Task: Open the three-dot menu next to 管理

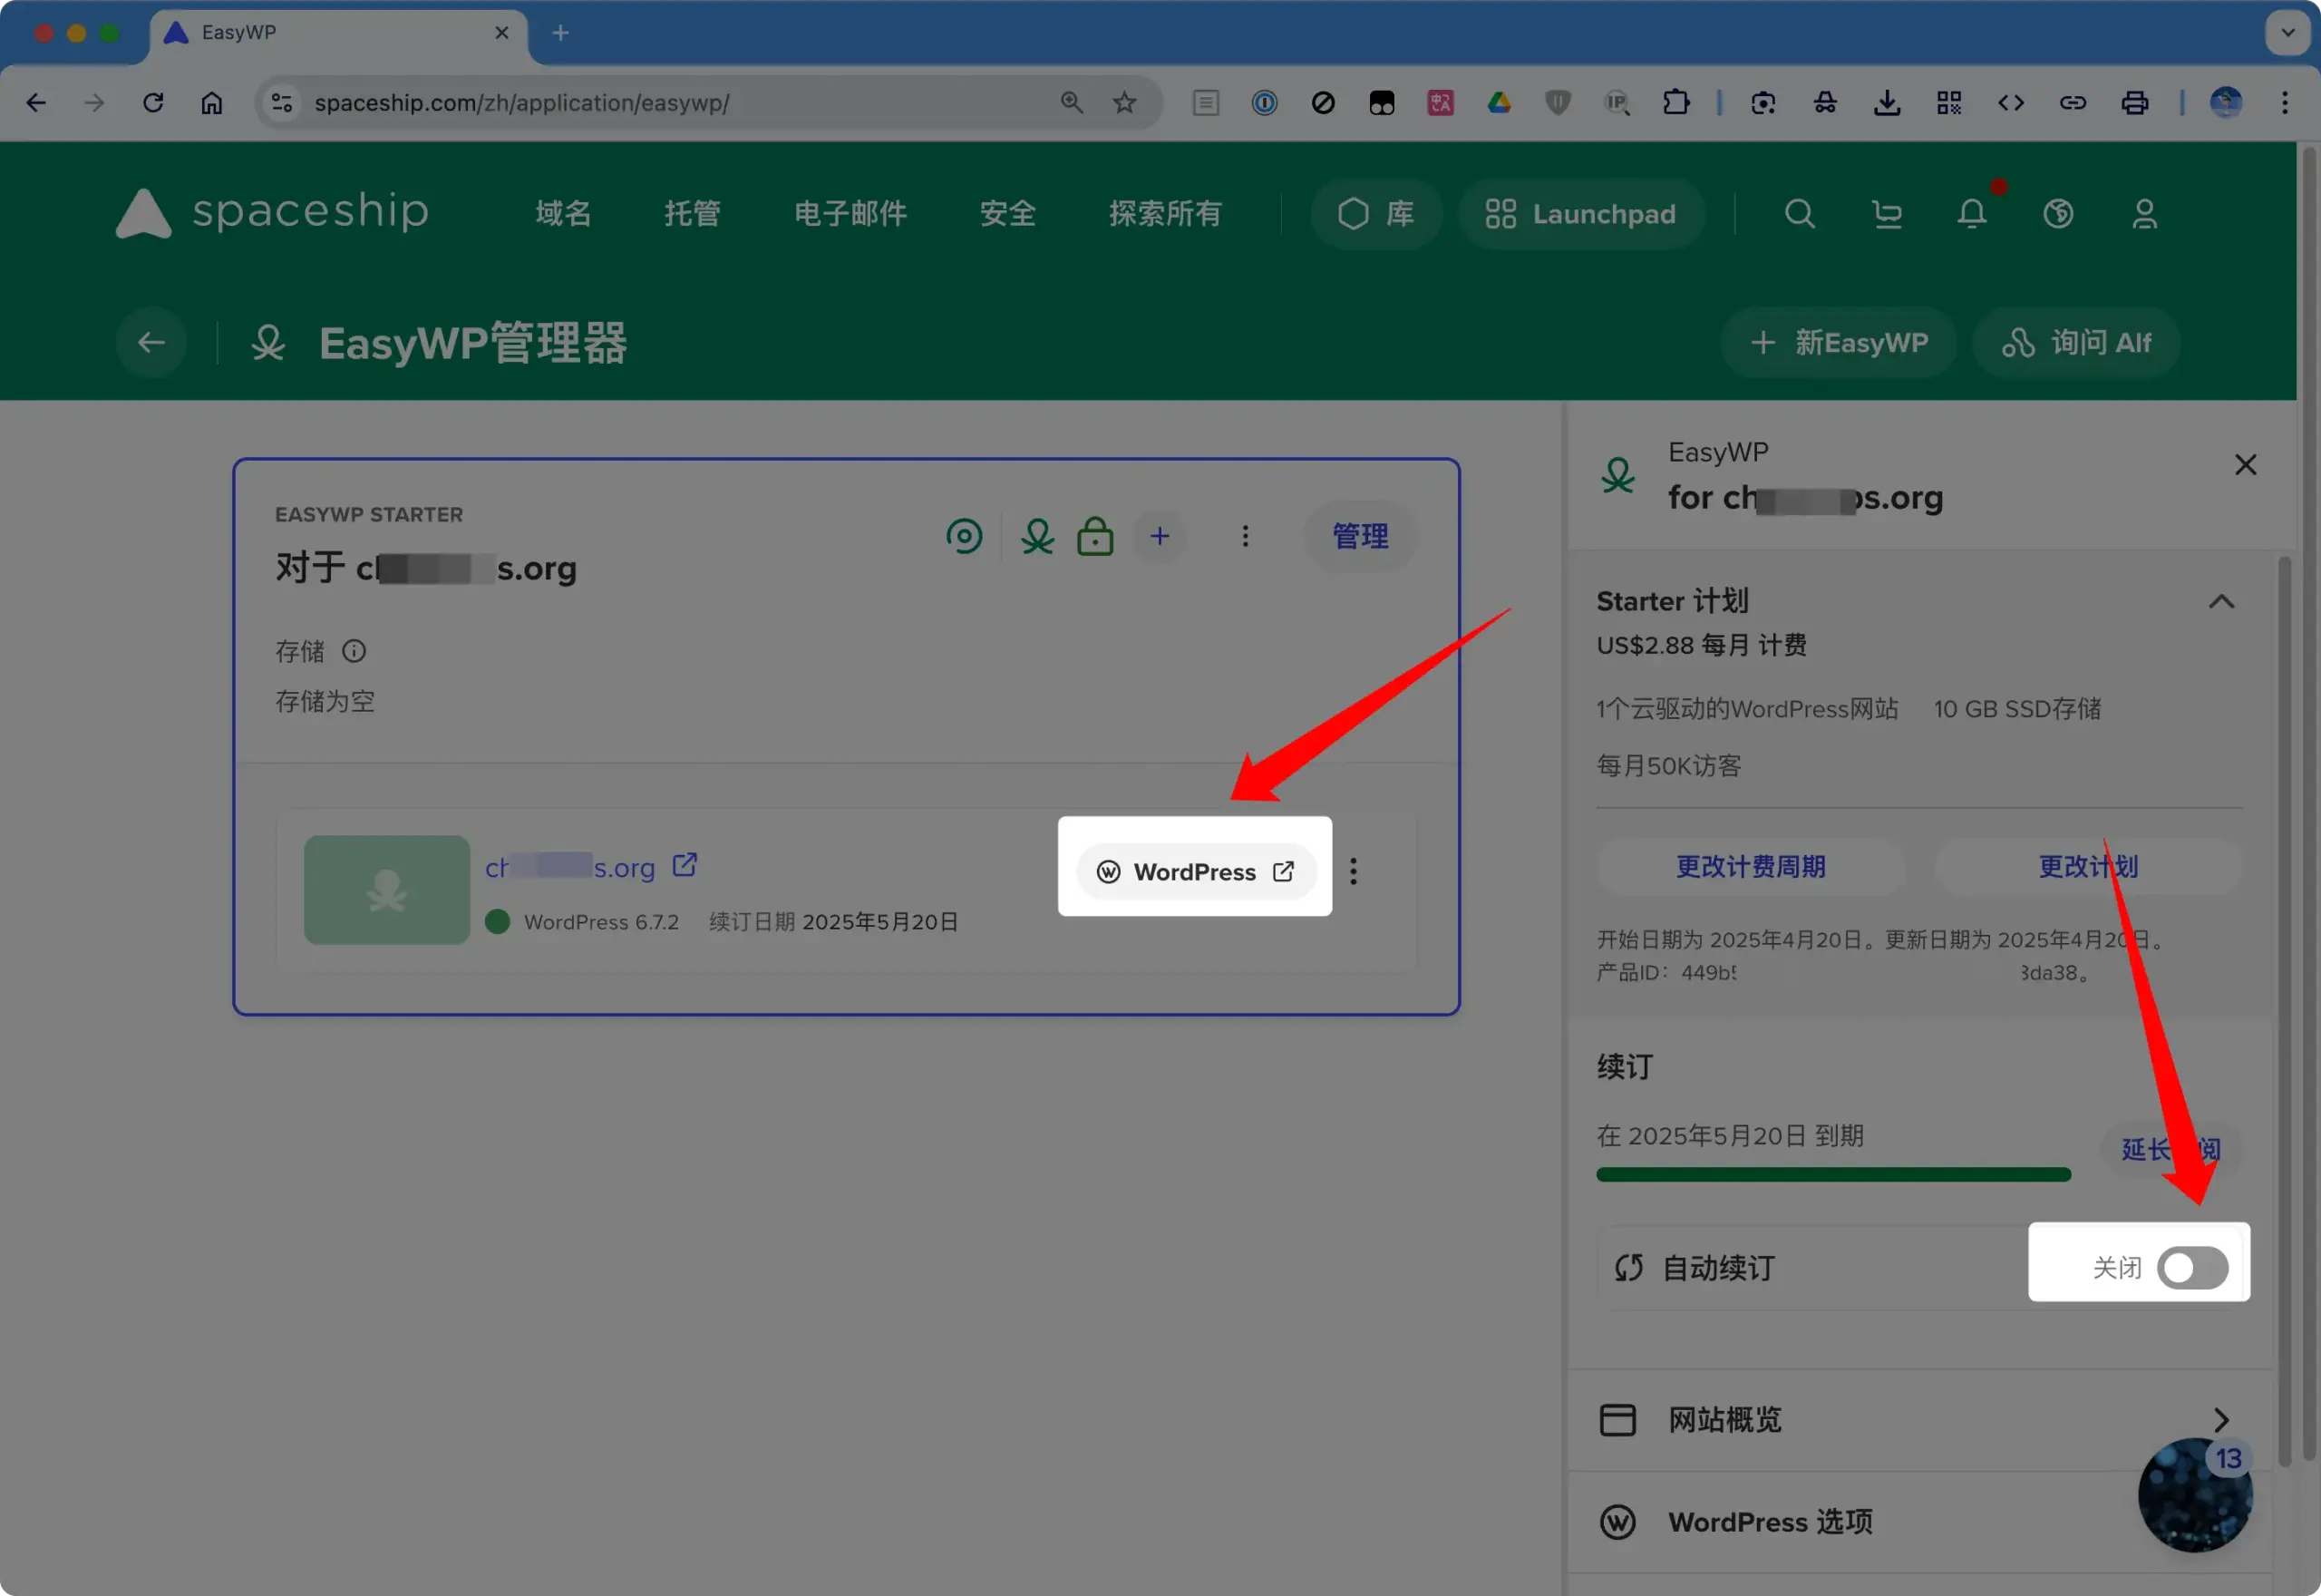Action: tap(1245, 536)
